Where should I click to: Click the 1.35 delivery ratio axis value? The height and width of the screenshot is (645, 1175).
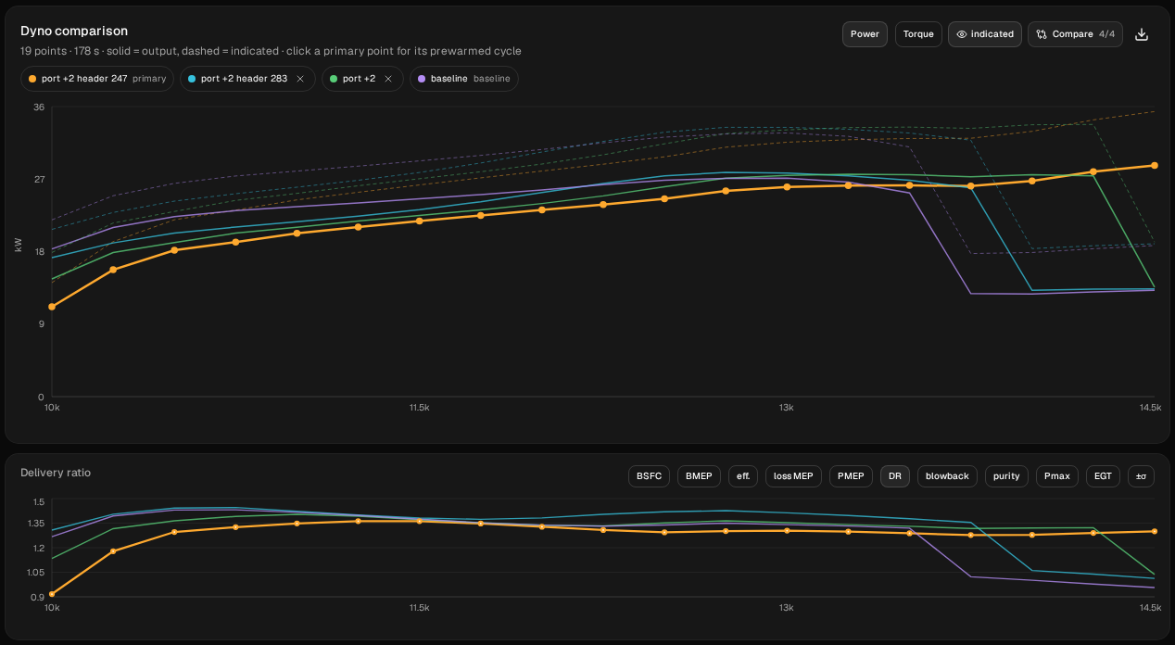(37, 525)
